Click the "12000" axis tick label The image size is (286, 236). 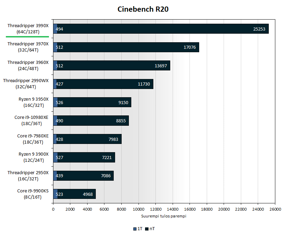(156, 209)
